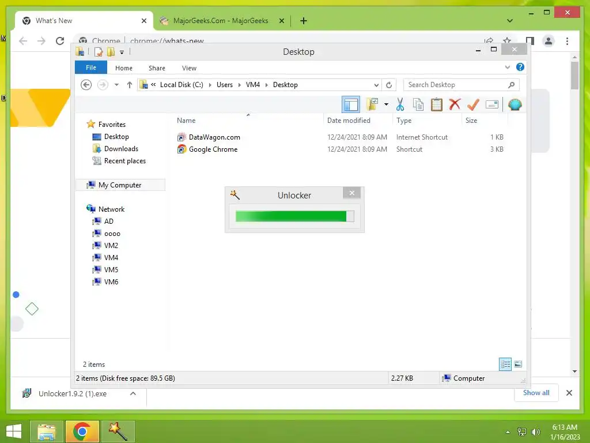Screen dimensions: 590x443
Task: Expand arrow after VM4 in address bar
Action: 266,85
